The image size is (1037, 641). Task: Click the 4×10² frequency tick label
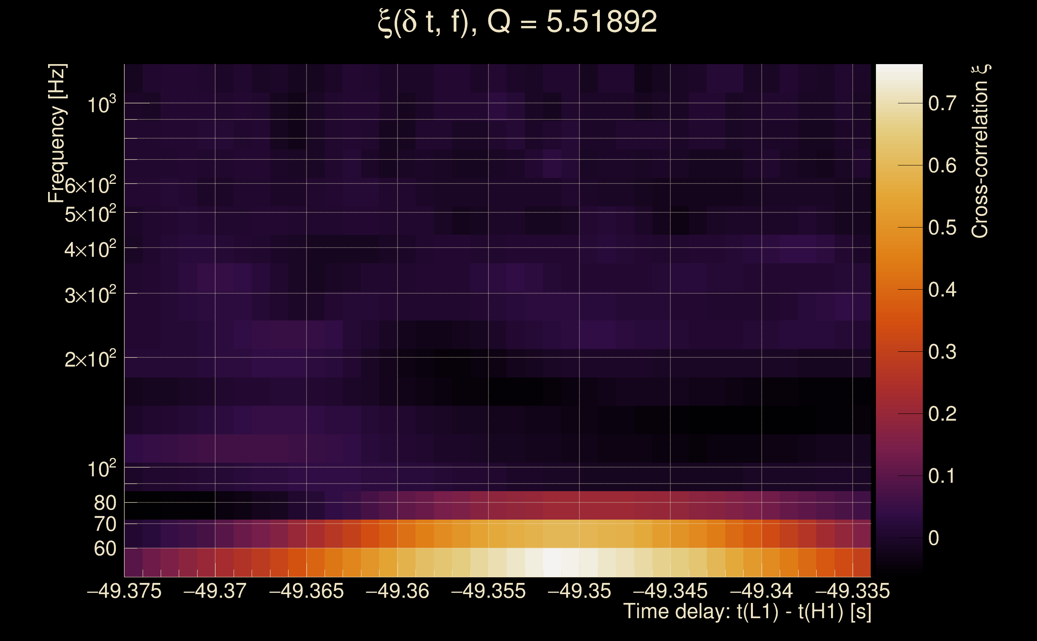point(90,249)
